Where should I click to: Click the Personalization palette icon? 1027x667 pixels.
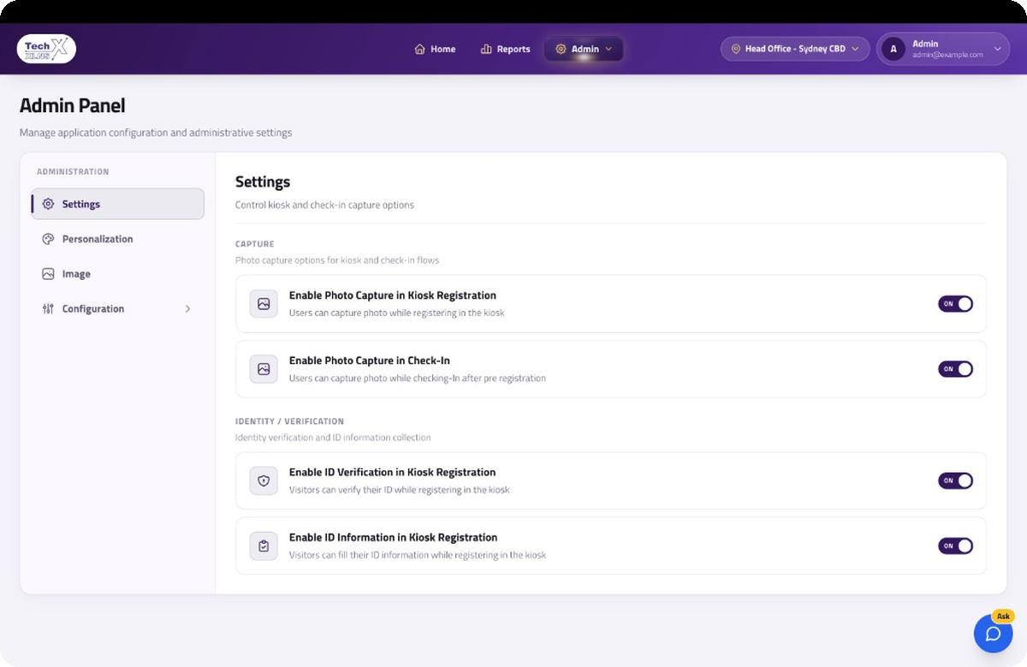48,239
